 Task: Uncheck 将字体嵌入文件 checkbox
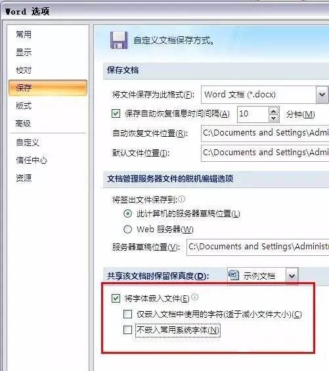(x=116, y=299)
